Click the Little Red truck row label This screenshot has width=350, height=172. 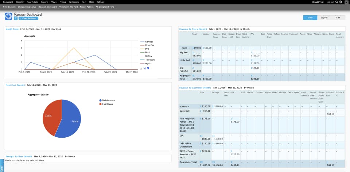pos(184,60)
